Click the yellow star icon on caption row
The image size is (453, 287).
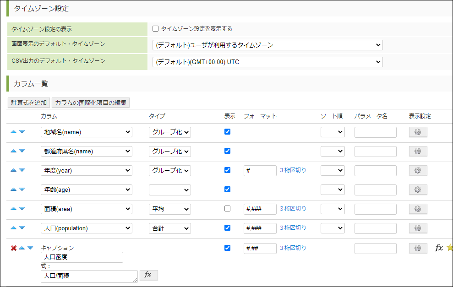coord(449,248)
